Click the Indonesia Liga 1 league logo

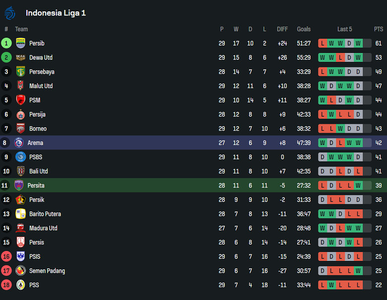(x=10, y=12)
